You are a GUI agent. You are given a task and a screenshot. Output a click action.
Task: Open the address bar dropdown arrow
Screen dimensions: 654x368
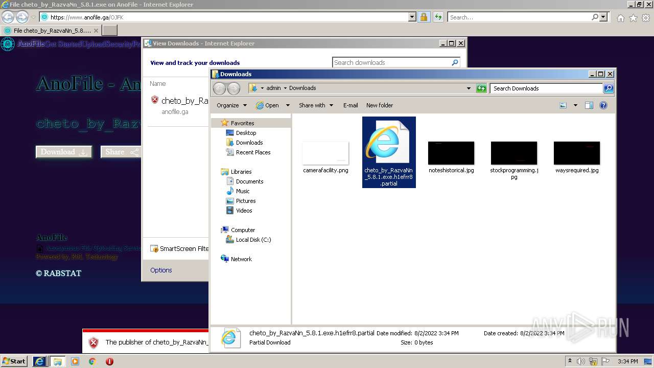tap(412, 17)
